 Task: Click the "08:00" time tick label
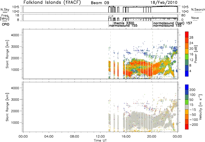pyautogui.click(x=74, y=137)
